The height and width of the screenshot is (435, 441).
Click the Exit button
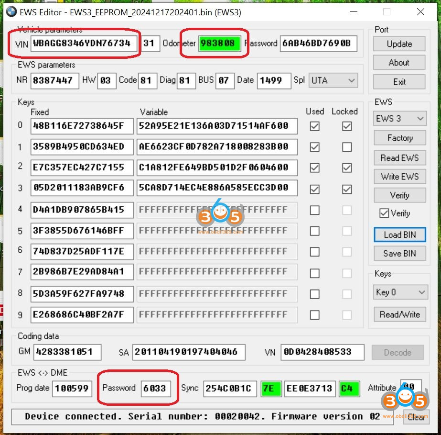pos(399,82)
